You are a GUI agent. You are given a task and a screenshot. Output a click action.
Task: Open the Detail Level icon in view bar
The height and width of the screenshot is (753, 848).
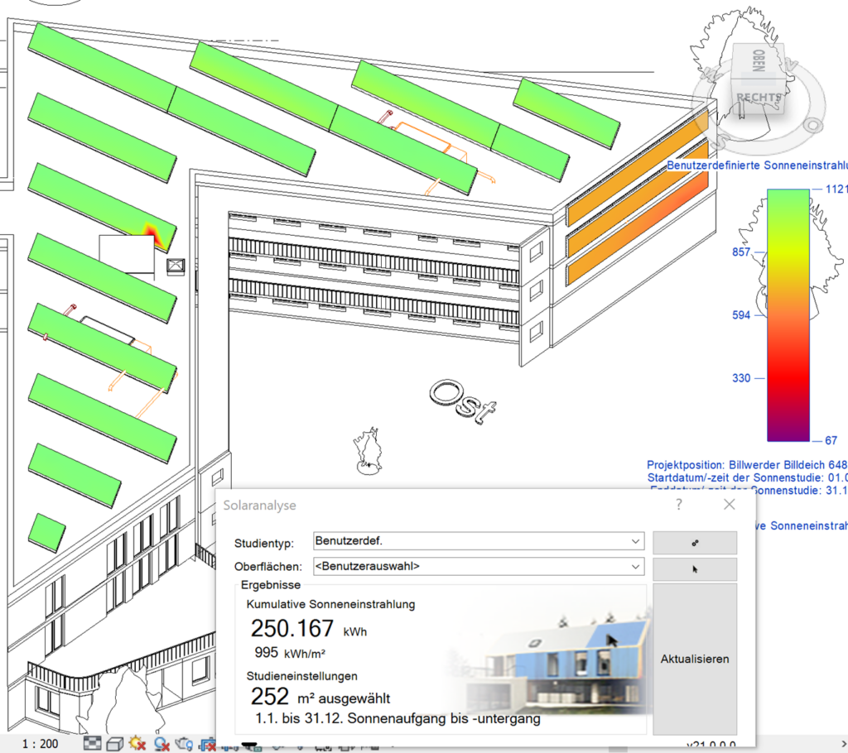point(93,744)
